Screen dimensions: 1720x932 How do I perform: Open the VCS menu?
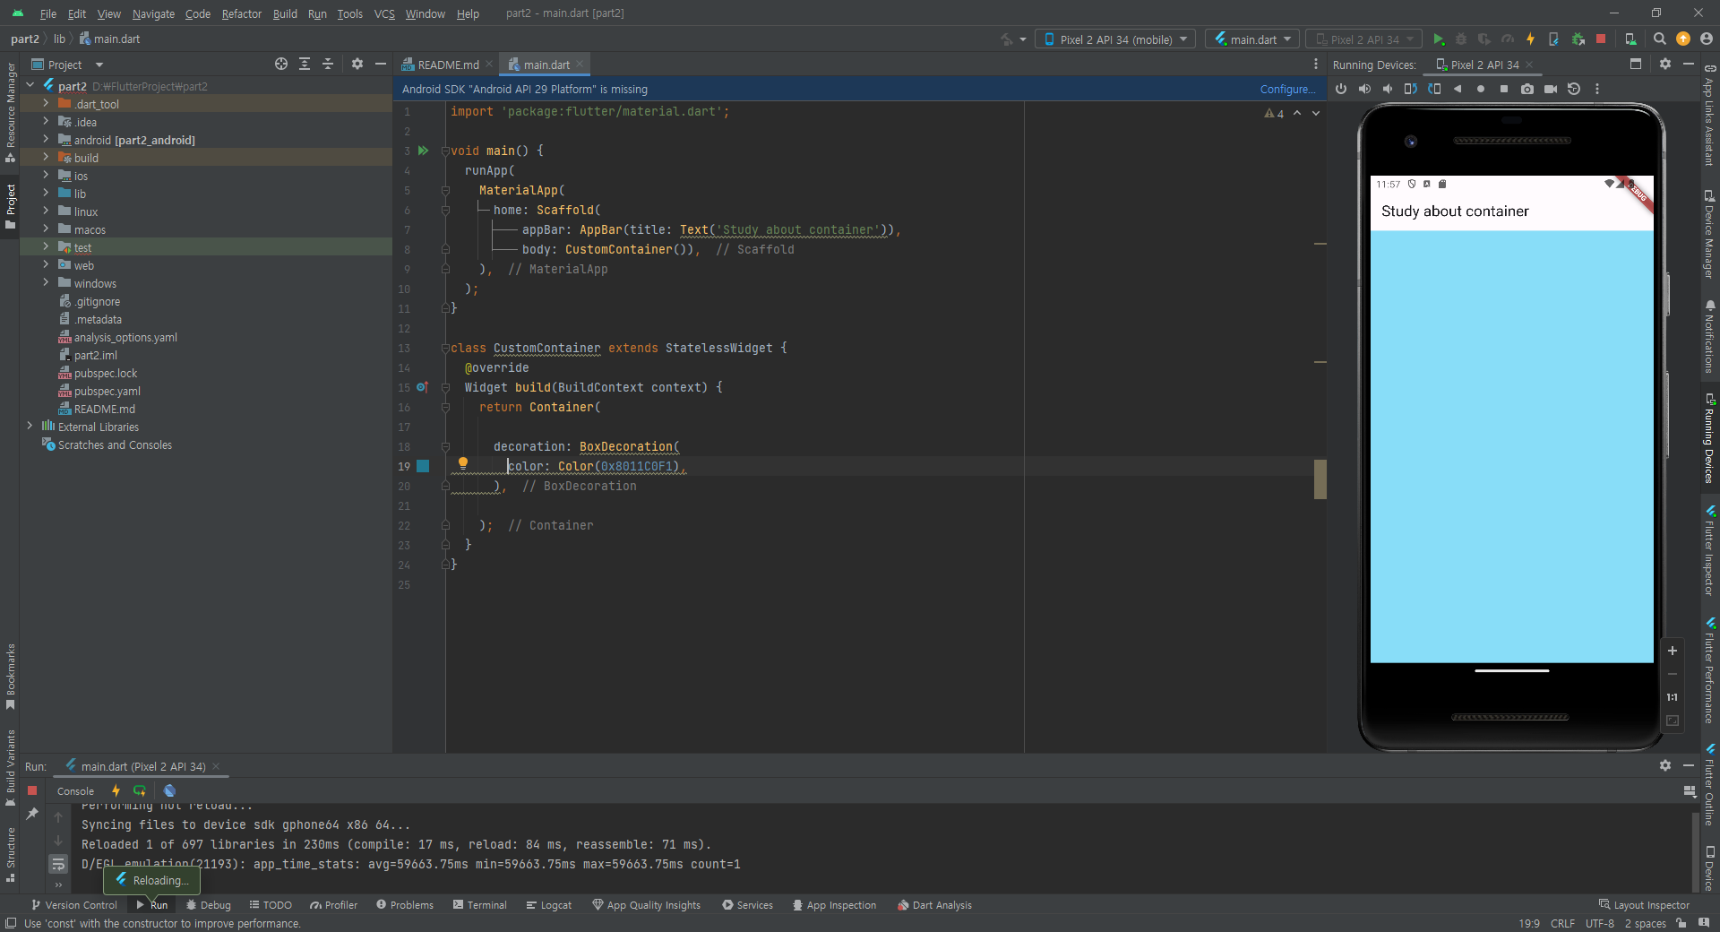click(384, 13)
